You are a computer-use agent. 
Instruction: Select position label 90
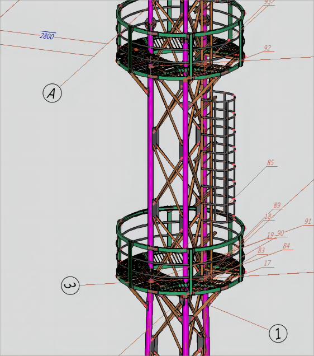pos(280,233)
